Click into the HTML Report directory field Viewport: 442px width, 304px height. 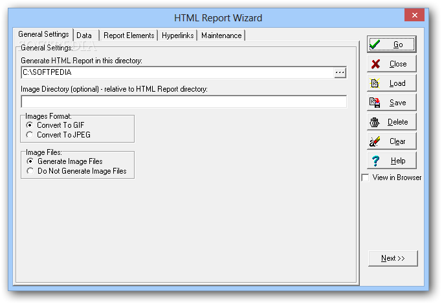[x=178, y=72]
